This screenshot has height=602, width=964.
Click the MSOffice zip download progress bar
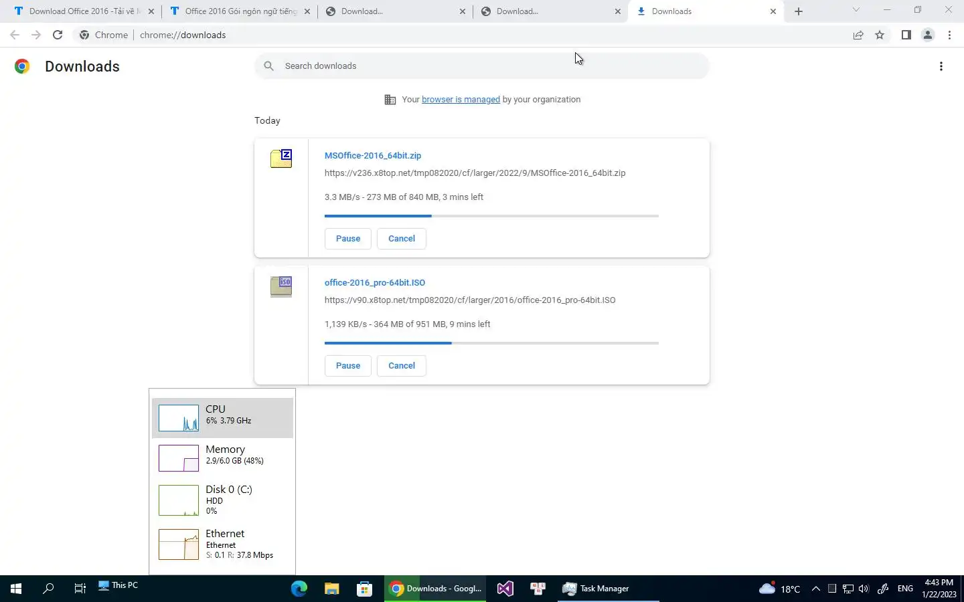491,216
